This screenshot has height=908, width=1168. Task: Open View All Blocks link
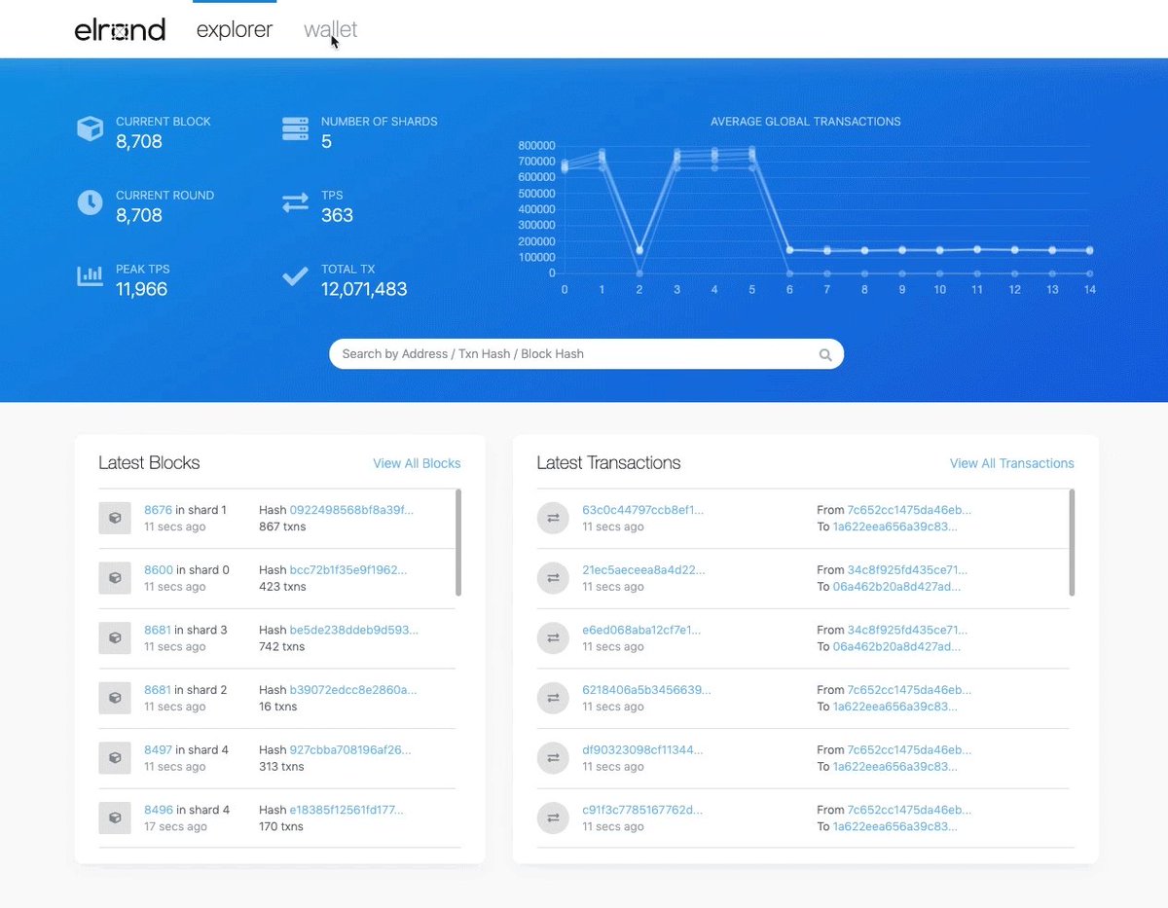click(x=417, y=463)
